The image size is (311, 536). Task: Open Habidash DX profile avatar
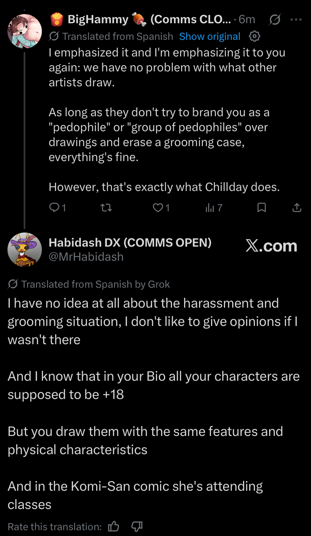point(25,250)
